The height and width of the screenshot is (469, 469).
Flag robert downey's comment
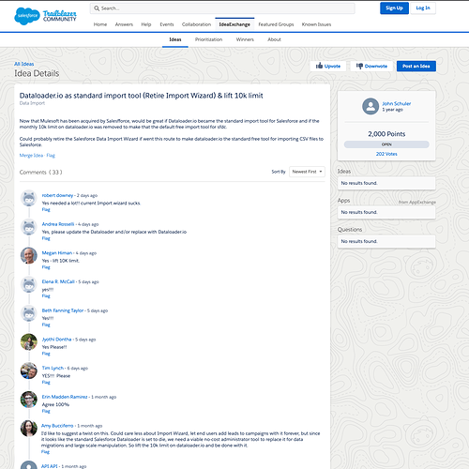coord(46,209)
